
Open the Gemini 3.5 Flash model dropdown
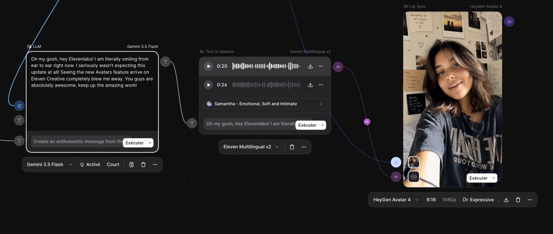coord(49,164)
